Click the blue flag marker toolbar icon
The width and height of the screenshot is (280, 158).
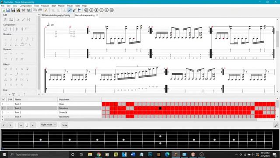point(80,10)
